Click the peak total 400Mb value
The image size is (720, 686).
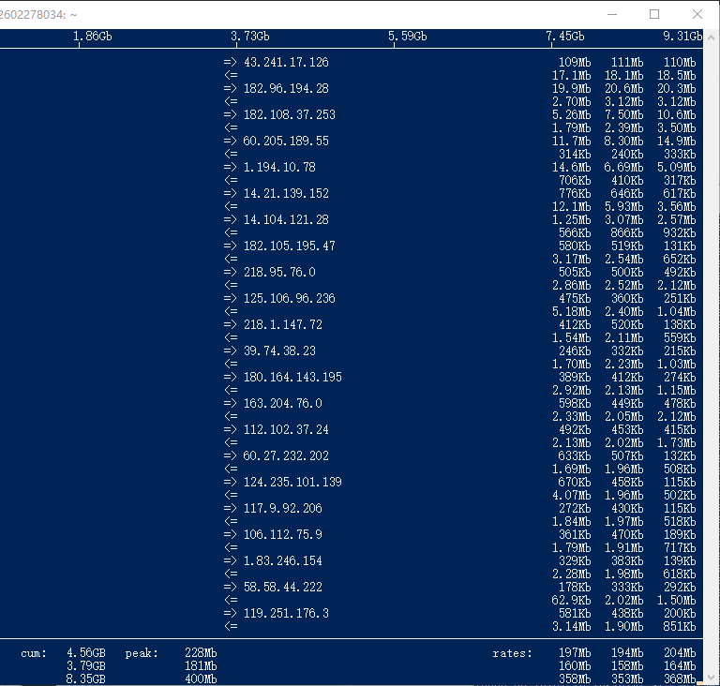point(201,679)
